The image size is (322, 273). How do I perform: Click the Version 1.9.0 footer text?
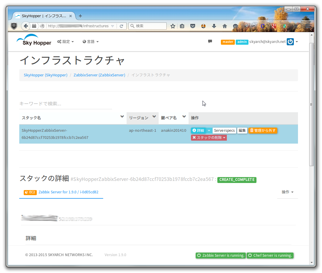click(115, 255)
